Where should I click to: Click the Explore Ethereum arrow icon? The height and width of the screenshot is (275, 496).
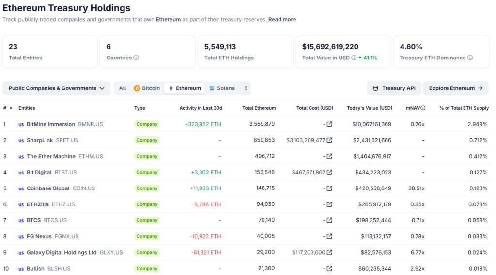point(480,88)
